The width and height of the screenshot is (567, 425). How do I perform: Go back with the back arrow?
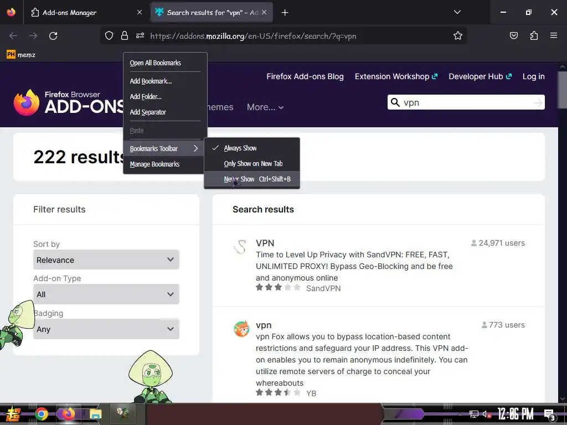(x=13, y=36)
